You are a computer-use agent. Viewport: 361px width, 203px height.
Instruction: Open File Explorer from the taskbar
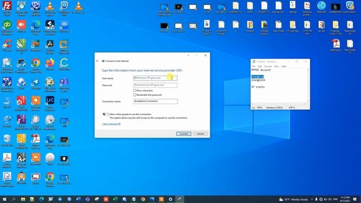[23, 199]
